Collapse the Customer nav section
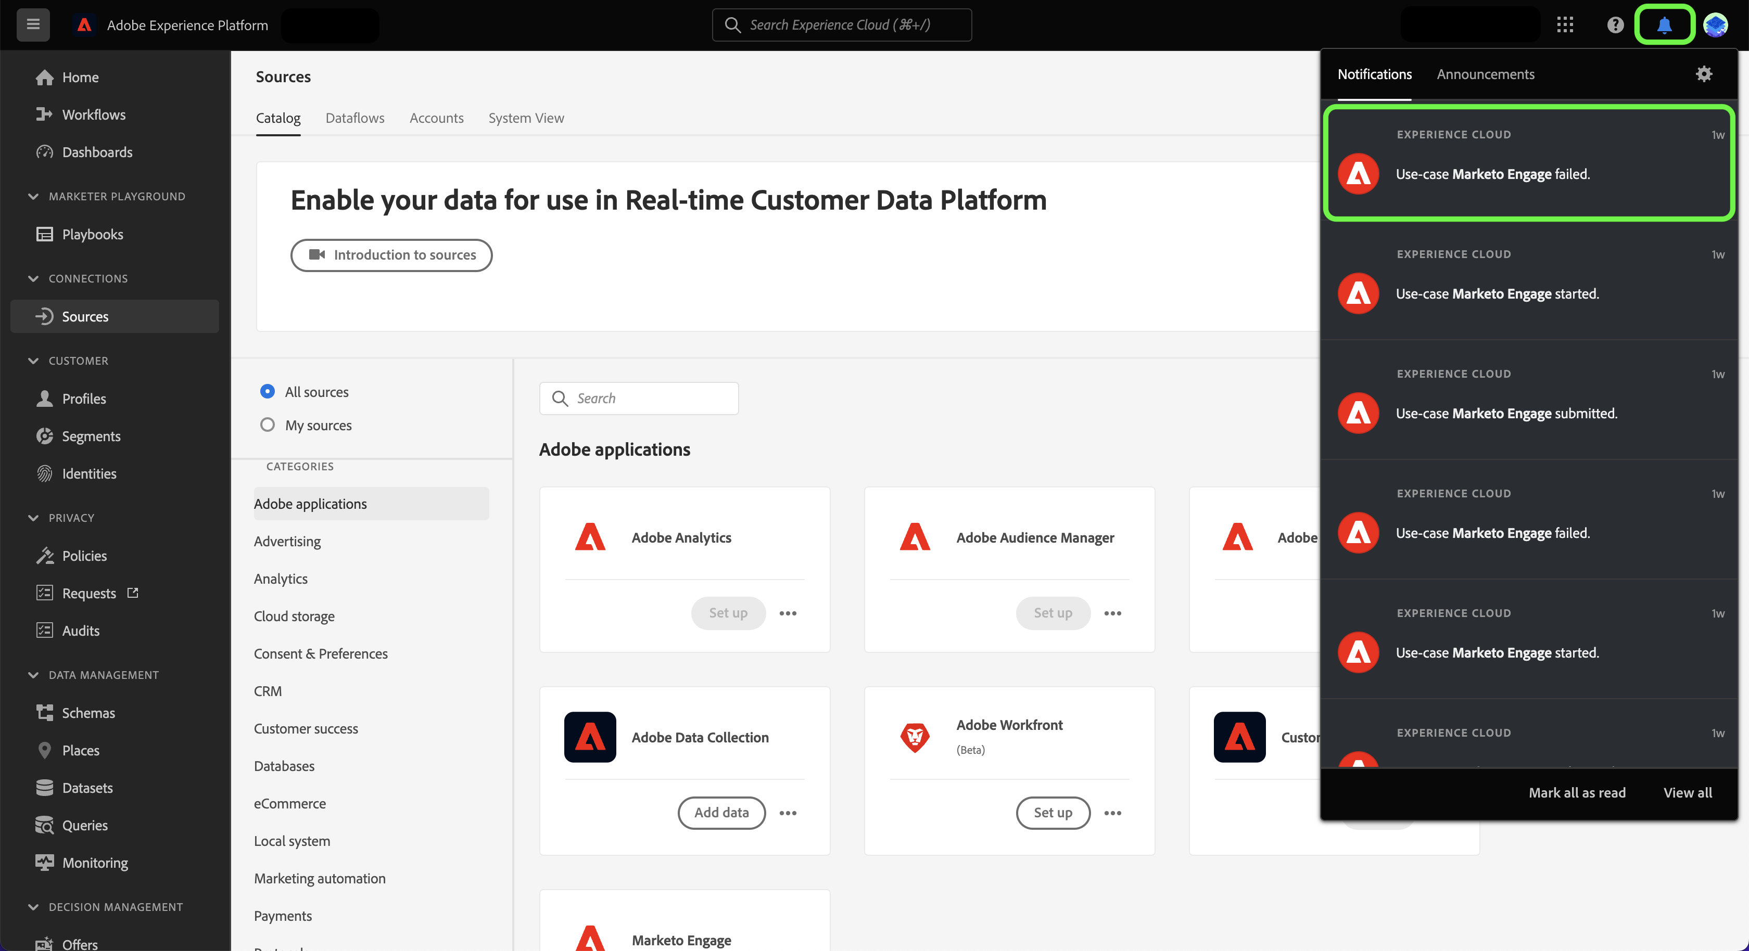The height and width of the screenshot is (951, 1749). (33, 361)
